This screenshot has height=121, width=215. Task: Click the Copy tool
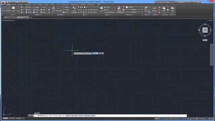[28, 10]
